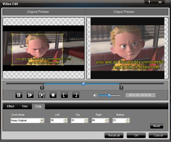Click the Pause playback button
The width and height of the screenshot is (171, 142).
(19, 95)
